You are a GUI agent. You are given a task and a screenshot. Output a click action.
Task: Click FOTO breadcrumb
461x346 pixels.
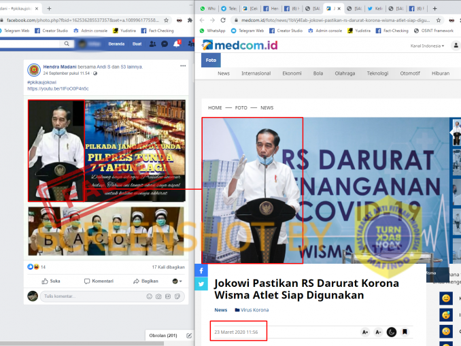click(241, 108)
